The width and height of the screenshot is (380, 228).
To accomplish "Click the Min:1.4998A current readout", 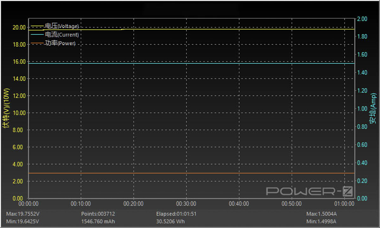I will (321, 221).
